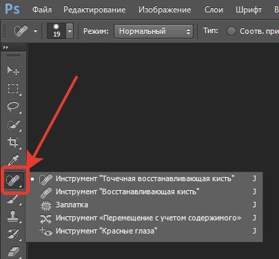The image size is (279, 259).
Task: Select the History Brush tool
Action: [x=13, y=234]
